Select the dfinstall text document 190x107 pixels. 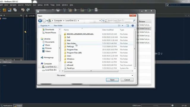(70, 65)
